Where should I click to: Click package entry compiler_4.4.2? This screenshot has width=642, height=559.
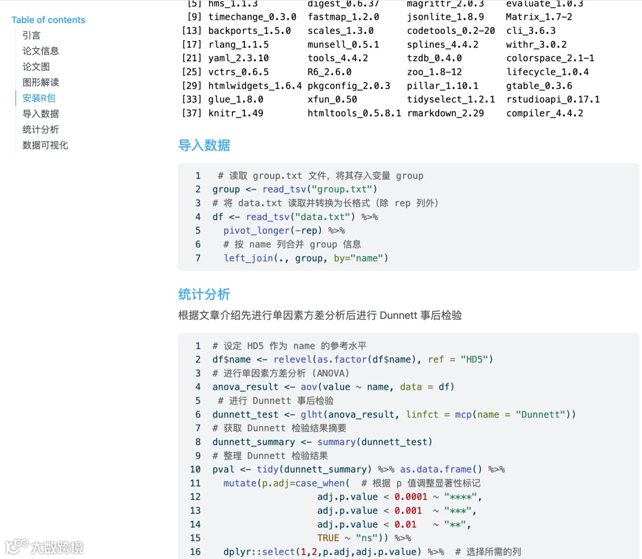coord(545,113)
